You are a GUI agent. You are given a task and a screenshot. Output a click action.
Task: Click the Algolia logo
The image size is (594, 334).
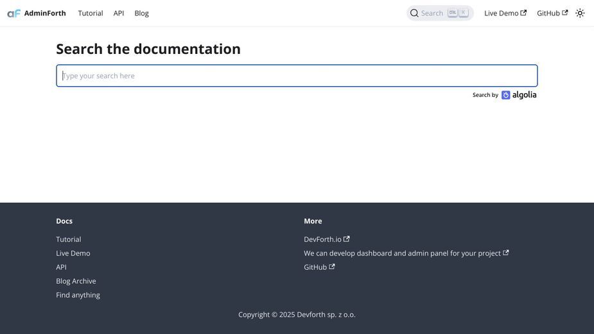click(x=519, y=95)
